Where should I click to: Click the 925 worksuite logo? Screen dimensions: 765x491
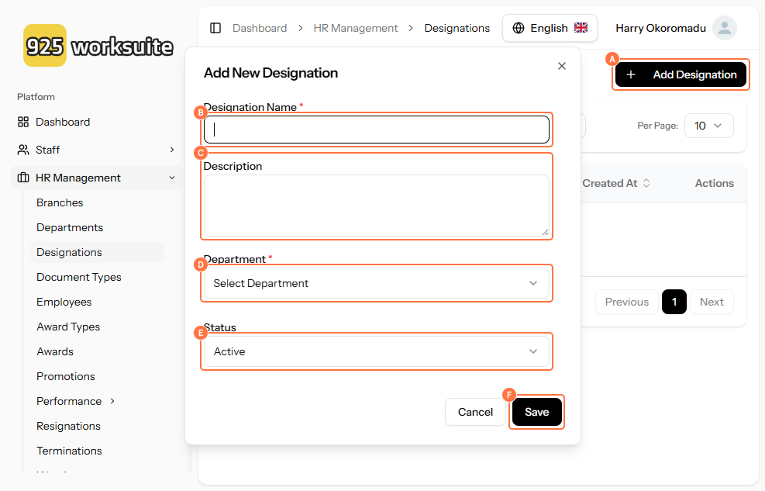98,46
